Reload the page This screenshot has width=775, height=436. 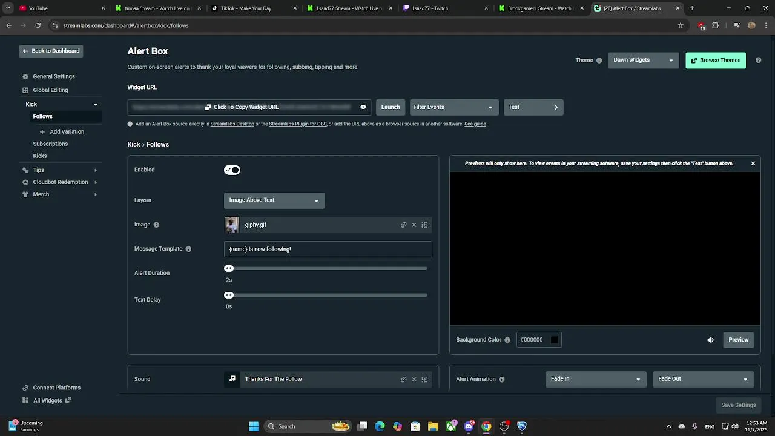pyautogui.click(x=38, y=25)
